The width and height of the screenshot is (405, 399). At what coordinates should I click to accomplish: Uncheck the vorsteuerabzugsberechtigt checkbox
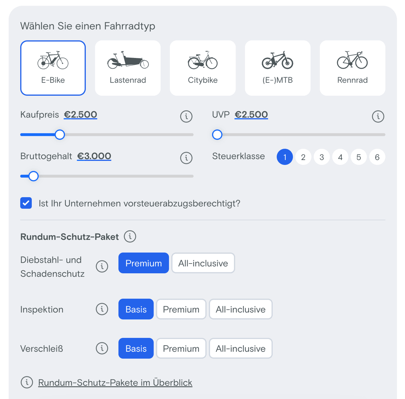(x=26, y=203)
